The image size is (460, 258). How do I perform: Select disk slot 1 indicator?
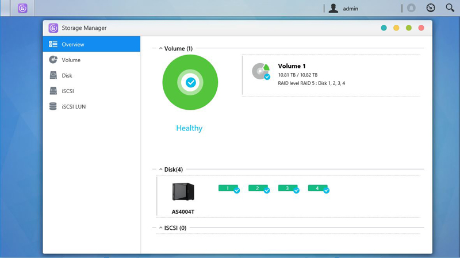coord(228,188)
